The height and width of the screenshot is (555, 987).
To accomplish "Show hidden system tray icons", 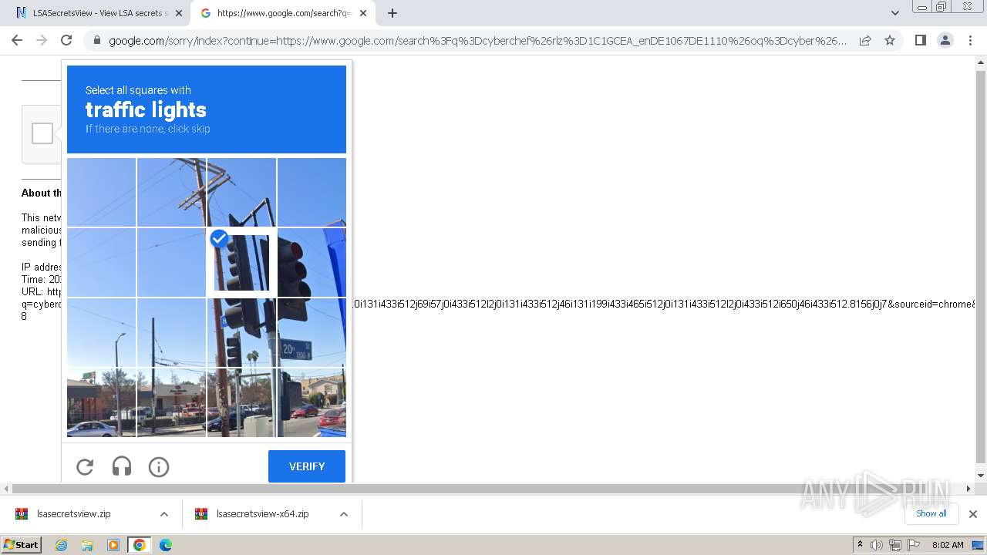I will (x=860, y=545).
